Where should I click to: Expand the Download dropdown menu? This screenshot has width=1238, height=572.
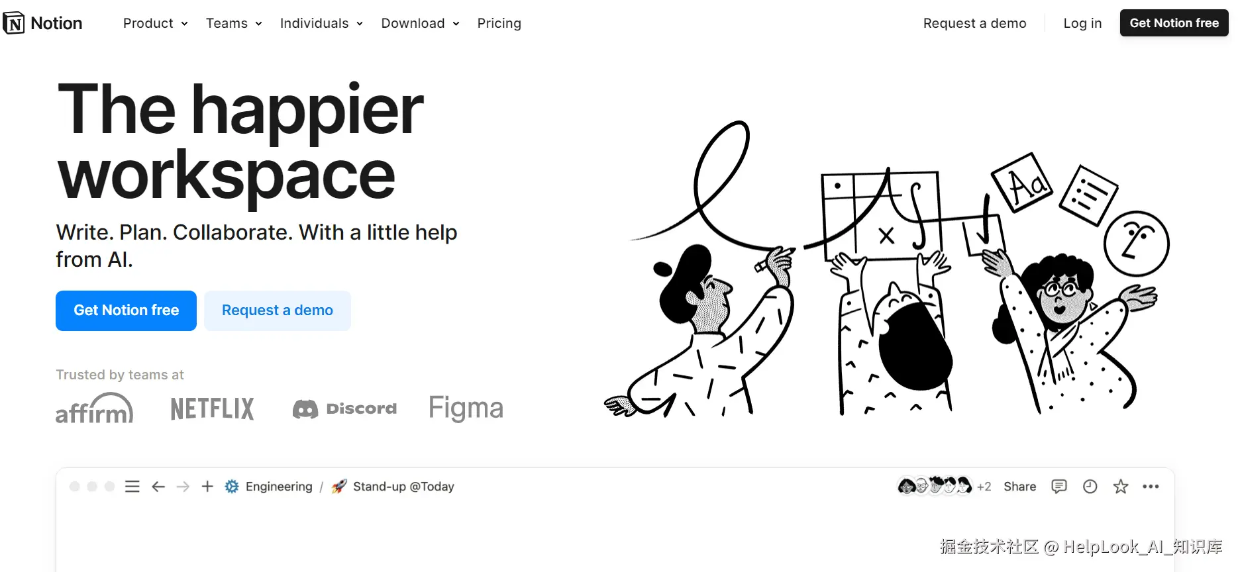420,23
